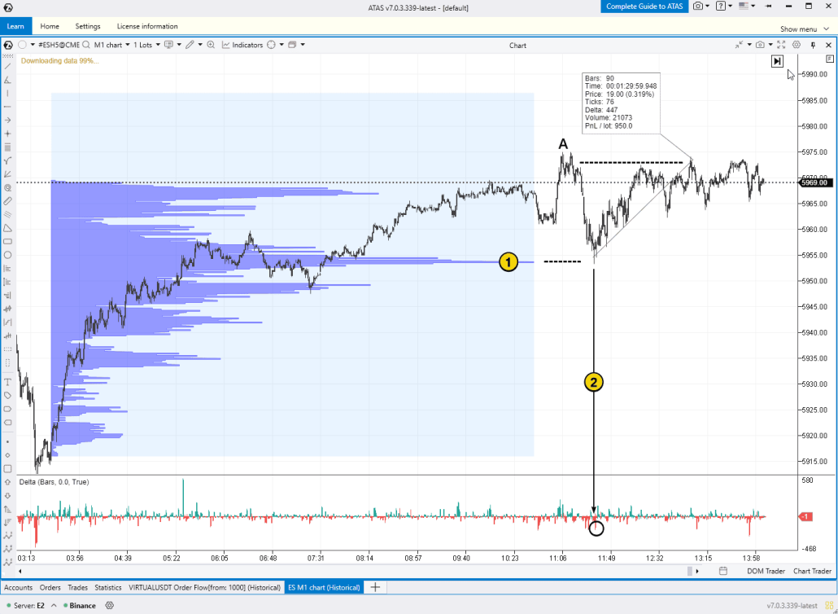Screen dimensions: 838x614
Task: Open the Settings menu item
Action: pos(87,25)
